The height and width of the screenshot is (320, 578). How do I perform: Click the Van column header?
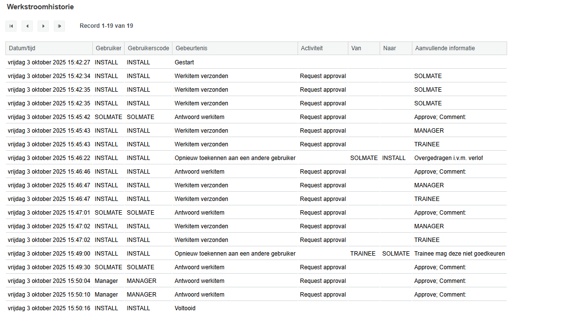tap(356, 48)
